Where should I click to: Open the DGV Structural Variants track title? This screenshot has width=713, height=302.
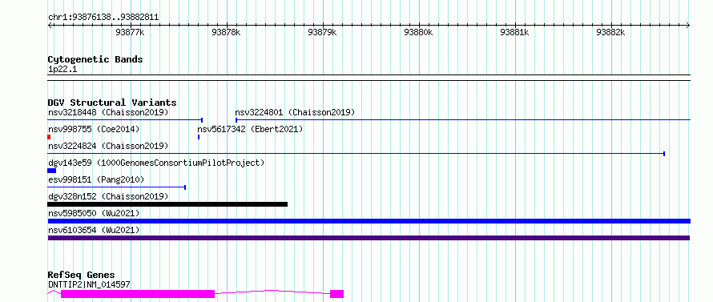point(112,103)
